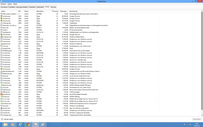Switch to the Opstarten tab
This screenshot has height=127, width=203.
pyautogui.click(x=32, y=7)
